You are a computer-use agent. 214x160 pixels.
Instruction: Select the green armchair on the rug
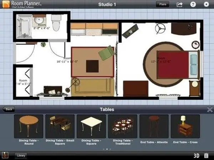(106, 53)
